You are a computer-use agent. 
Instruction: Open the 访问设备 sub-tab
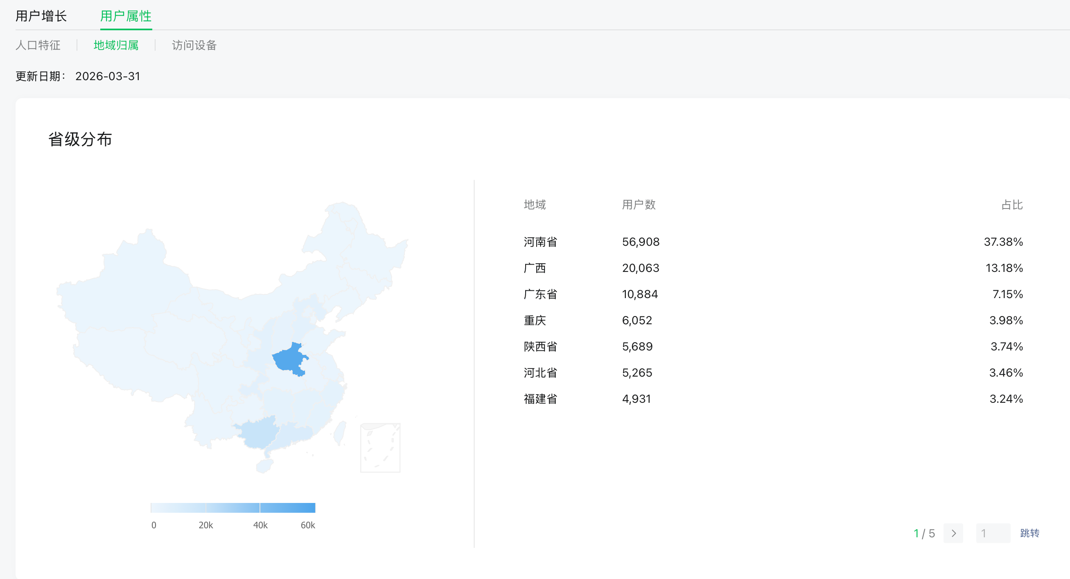click(x=194, y=45)
